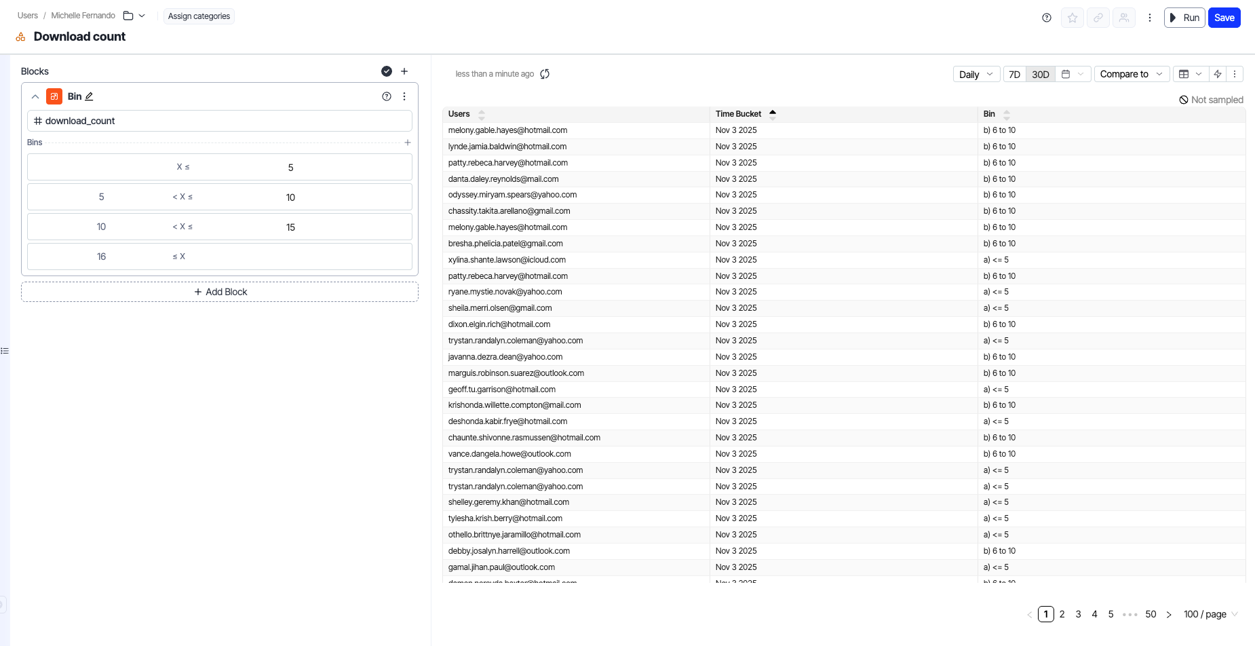The image size is (1255, 646).
Task: Open the Daily granularity dropdown
Action: click(x=976, y=74)
